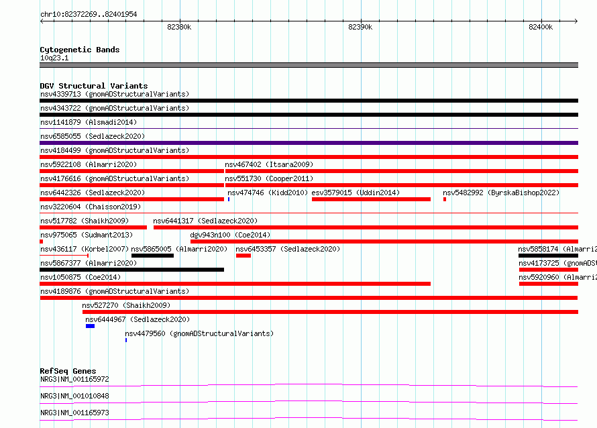597x428 pixels.
Task: Click the chr10:82372269..82401954 coordinates label
Action: click(x=89, y=14)
